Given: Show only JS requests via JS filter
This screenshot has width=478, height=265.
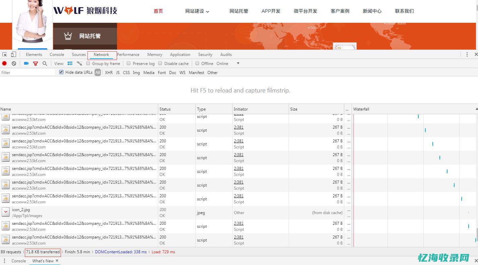Looking at the screenshot, I should click(118, 72).
